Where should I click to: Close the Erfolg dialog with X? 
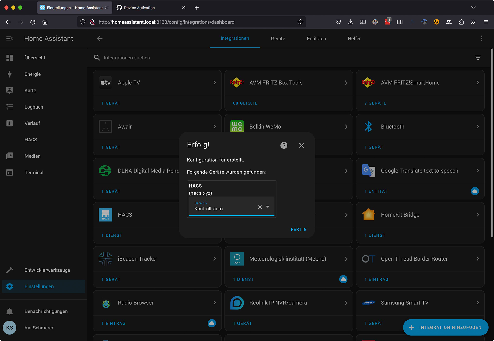click(x=302, y=146)
